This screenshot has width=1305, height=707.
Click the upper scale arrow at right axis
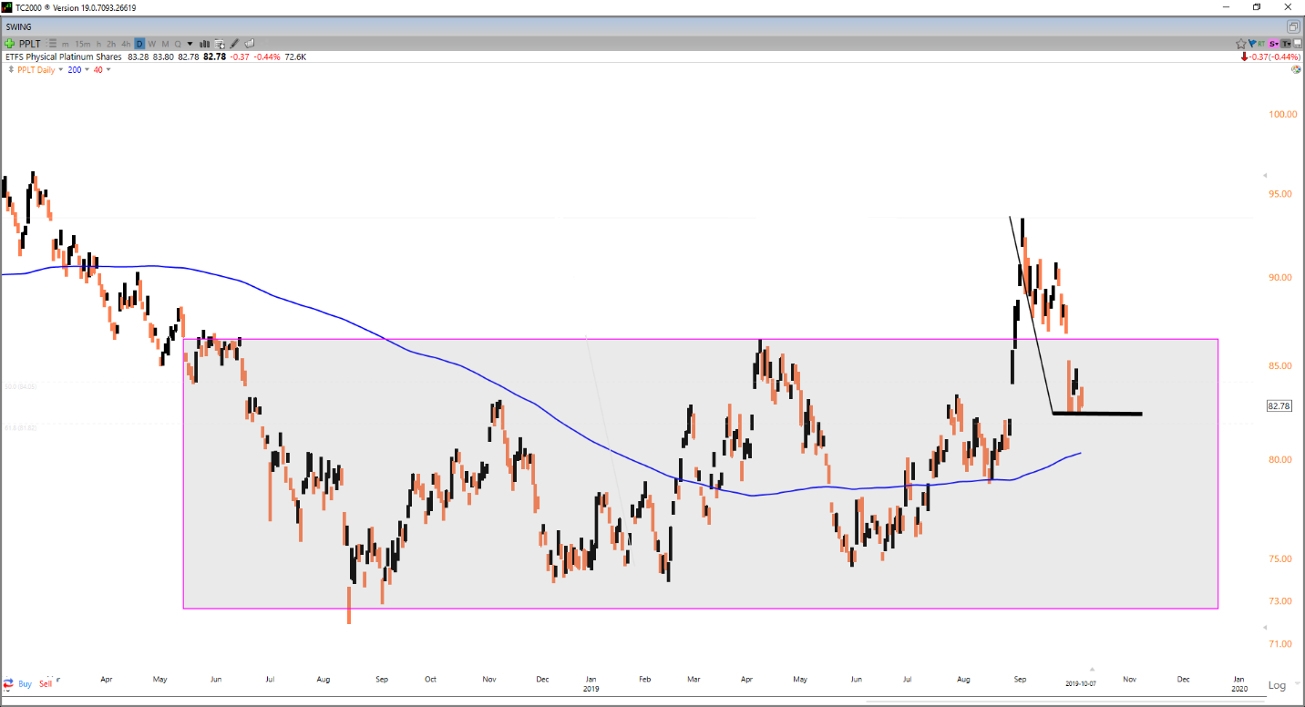pyautogui.click(x=1264, y=174)
